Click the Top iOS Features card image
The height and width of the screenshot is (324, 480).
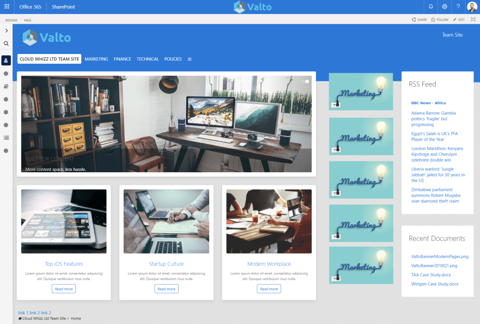pyautogui.click(x=64, y=221)
